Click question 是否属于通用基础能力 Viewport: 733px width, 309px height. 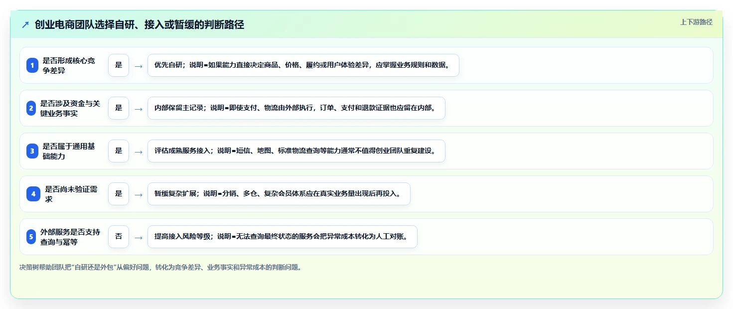pyautogui.click(x=69, y=151)
